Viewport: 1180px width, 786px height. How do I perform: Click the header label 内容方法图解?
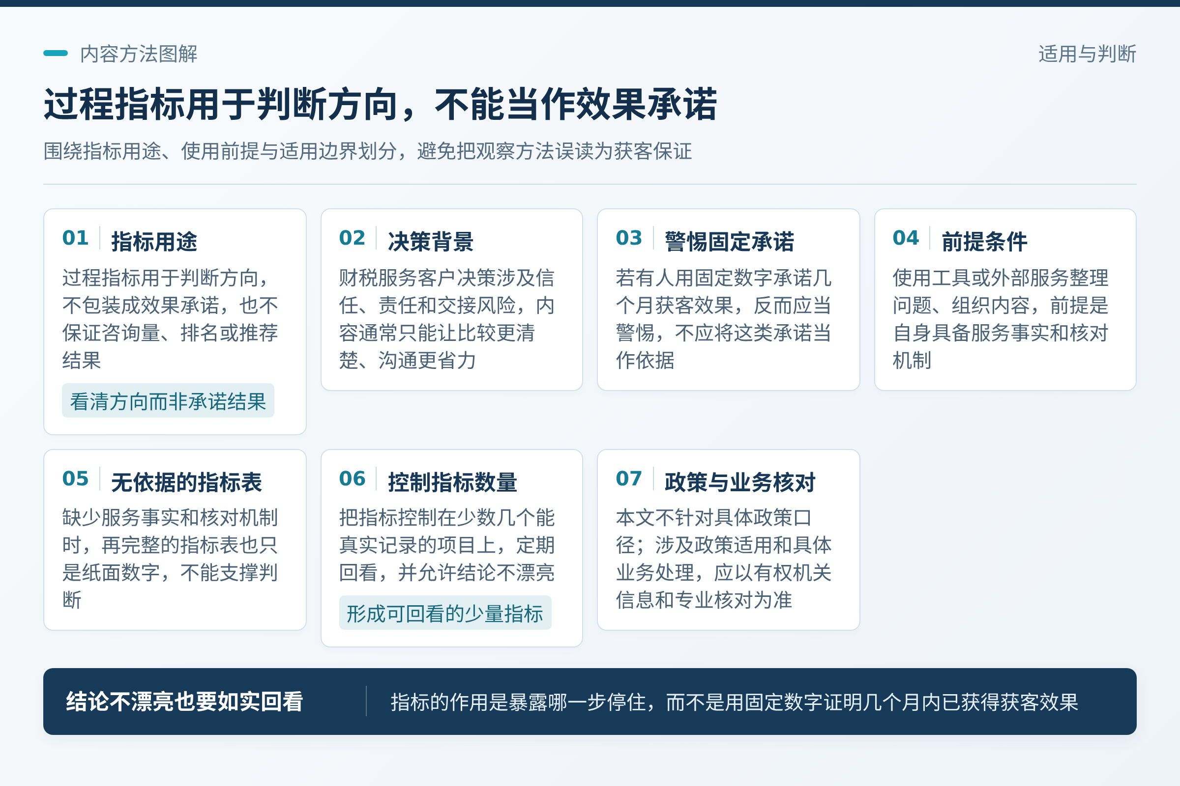click(139, 54)
